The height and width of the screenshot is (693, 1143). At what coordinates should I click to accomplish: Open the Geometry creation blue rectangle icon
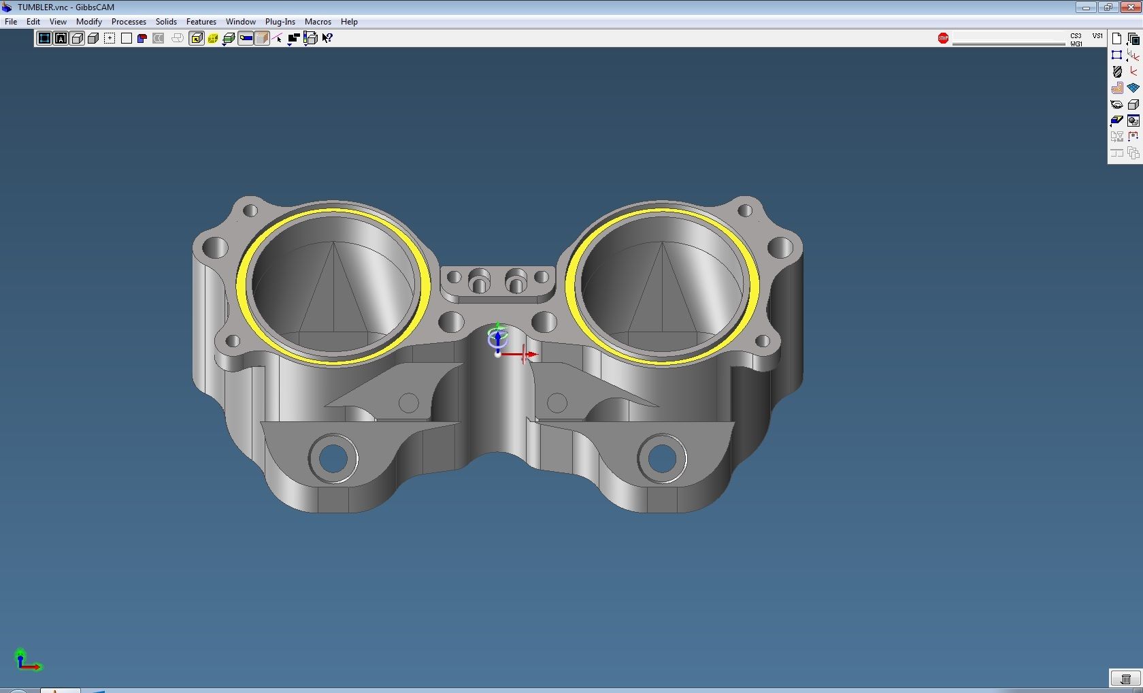(1116, 55)
